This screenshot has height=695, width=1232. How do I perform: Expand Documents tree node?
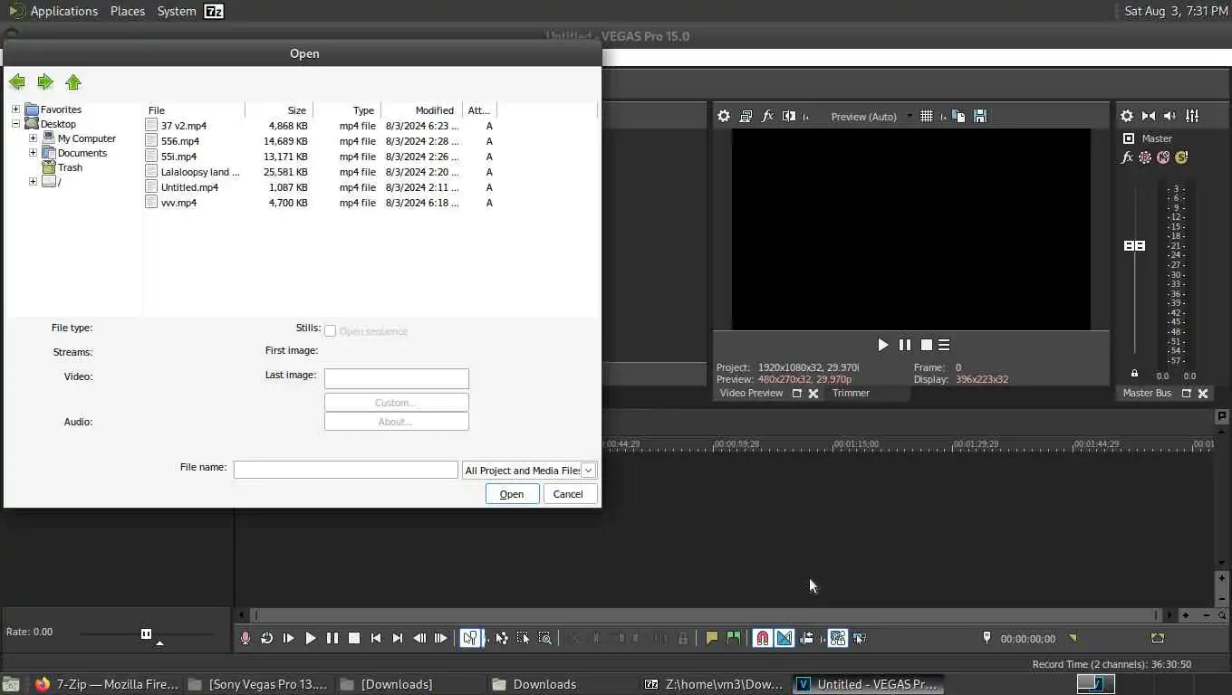coord(34,153)
